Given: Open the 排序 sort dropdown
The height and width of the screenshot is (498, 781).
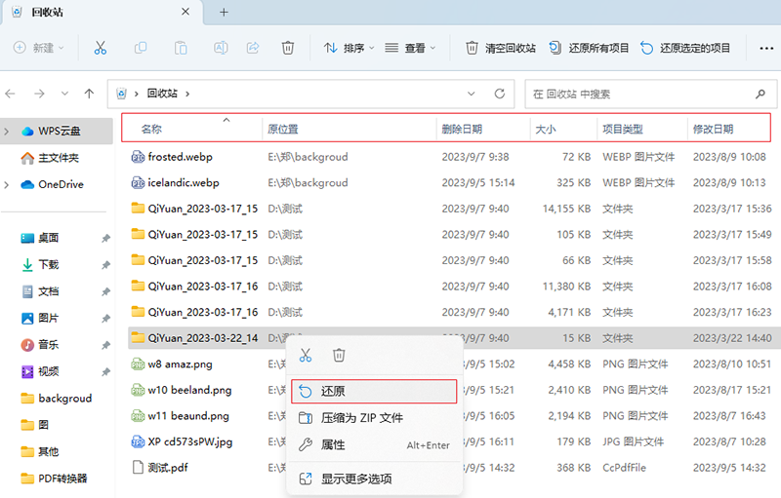Looking at the screenshot, I should 349,48.
